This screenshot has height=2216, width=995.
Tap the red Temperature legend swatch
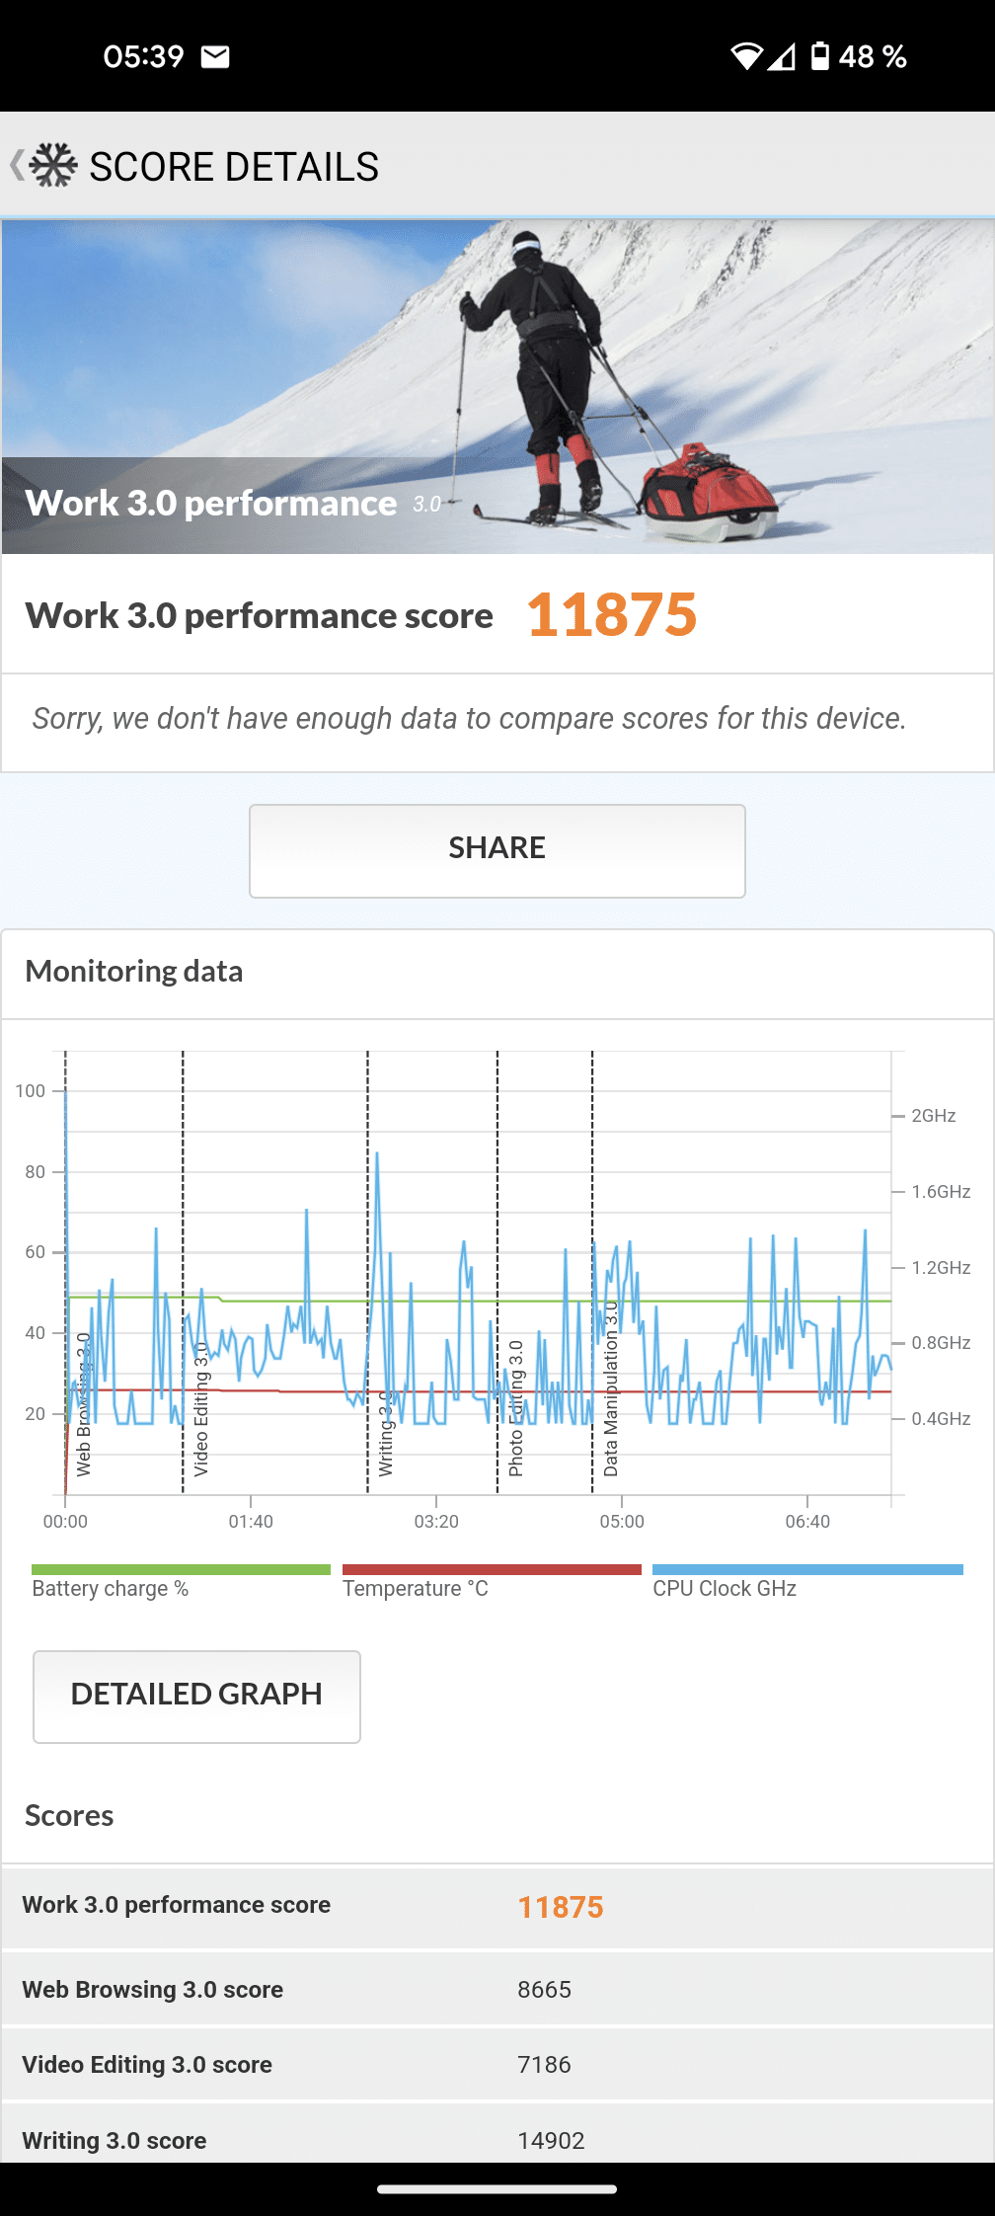point(492,1569)
